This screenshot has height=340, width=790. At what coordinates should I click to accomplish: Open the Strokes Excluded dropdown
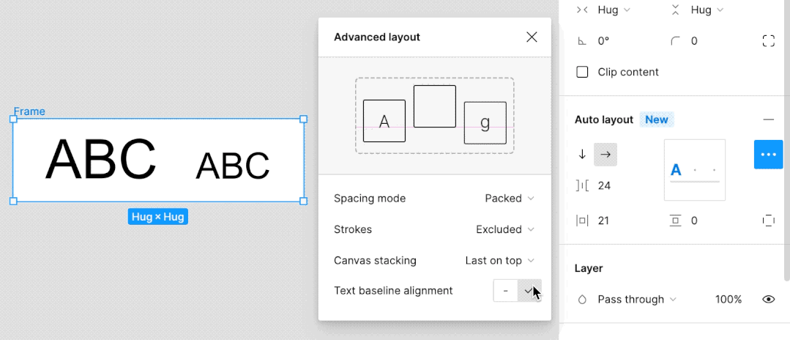click(505, 229)
